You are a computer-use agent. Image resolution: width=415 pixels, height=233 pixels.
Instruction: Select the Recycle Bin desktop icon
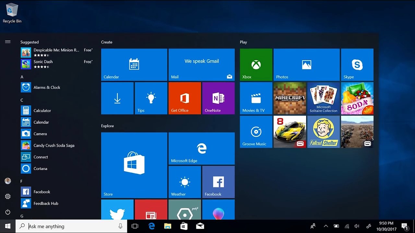[12, 13]
